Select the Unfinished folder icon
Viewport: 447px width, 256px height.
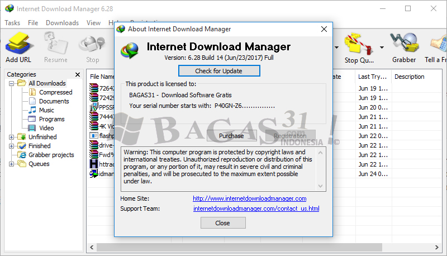point(22,137)
